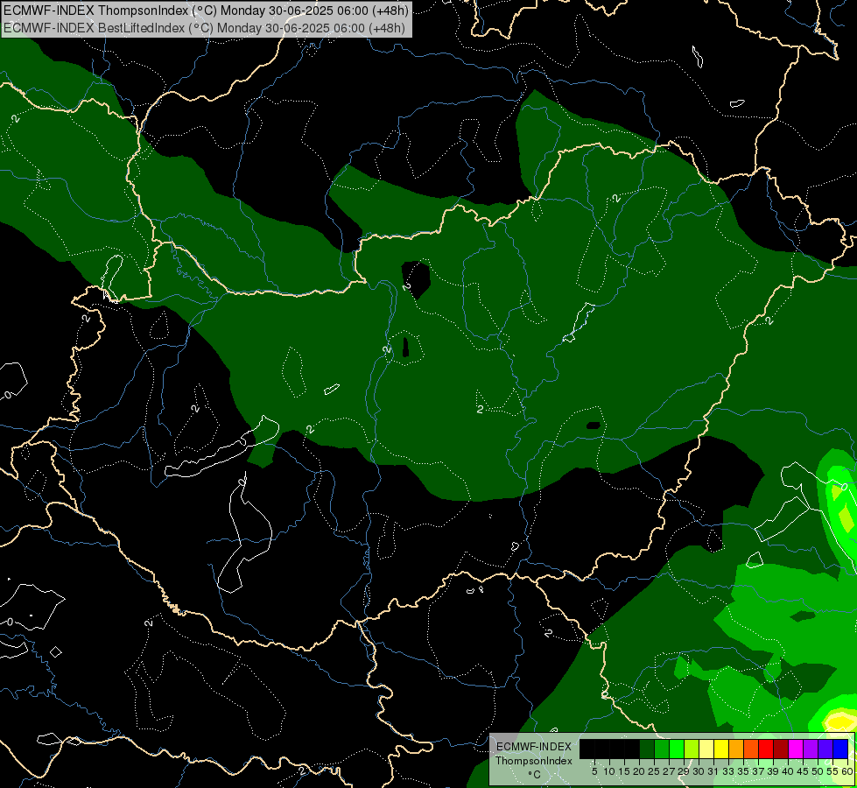Pick the bright green 27–29 legend swatch
The height and width of the screenshot is (788, 857).
[677, 749]
